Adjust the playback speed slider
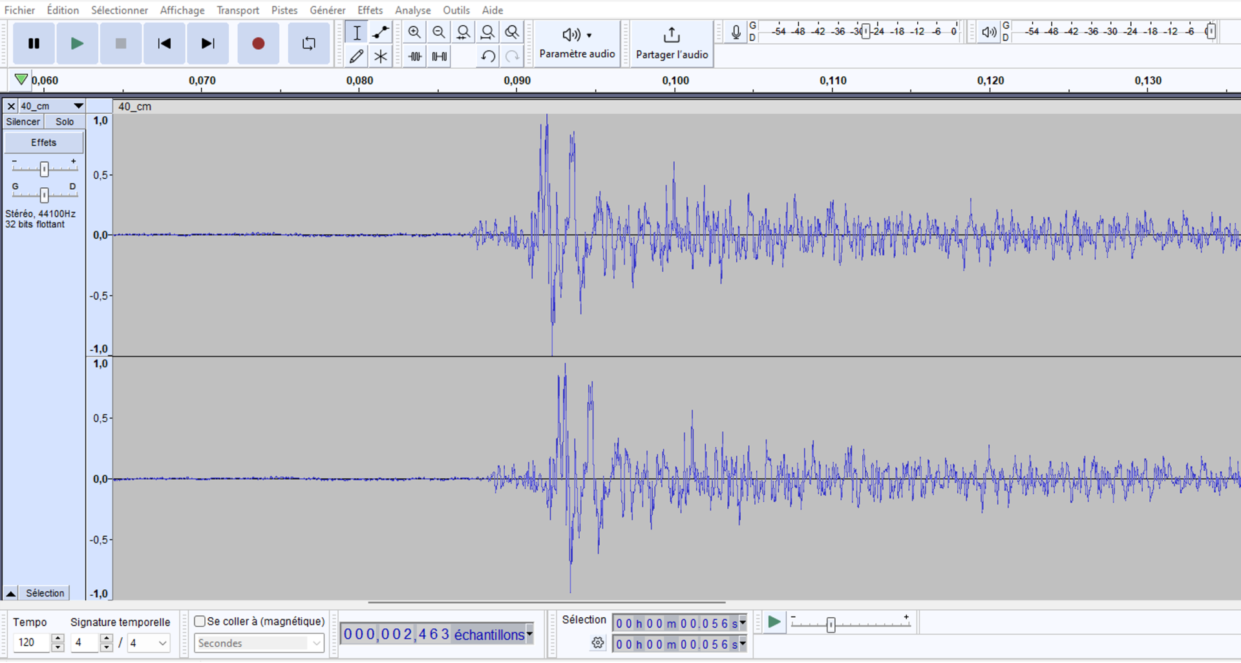 (x=831, y=624)
